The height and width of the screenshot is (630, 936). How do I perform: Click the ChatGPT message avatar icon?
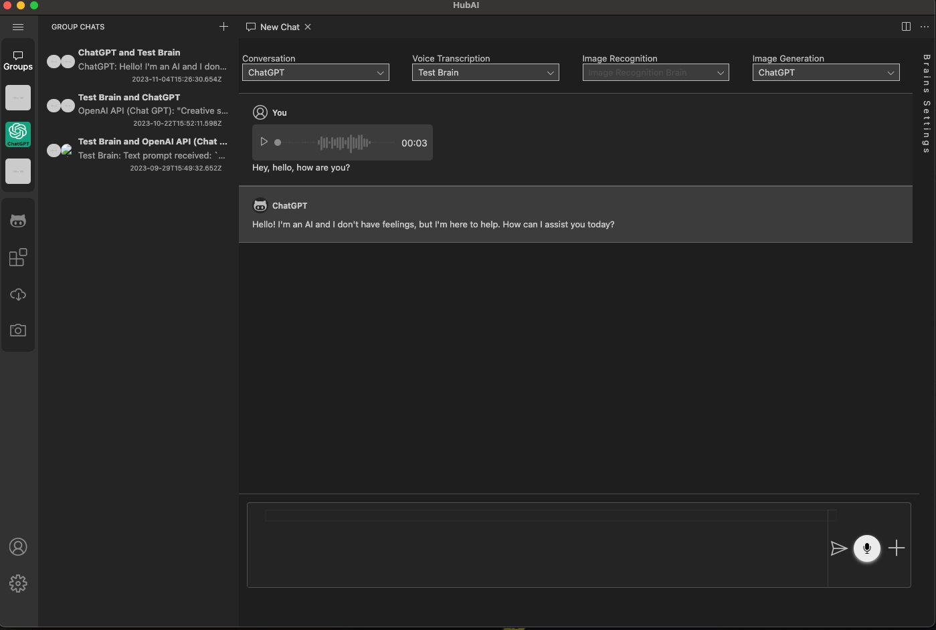(x=260, y=205)
